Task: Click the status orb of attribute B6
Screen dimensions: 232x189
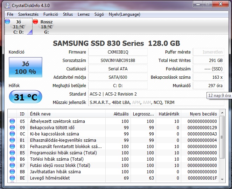Action: (x=12, y=159)
